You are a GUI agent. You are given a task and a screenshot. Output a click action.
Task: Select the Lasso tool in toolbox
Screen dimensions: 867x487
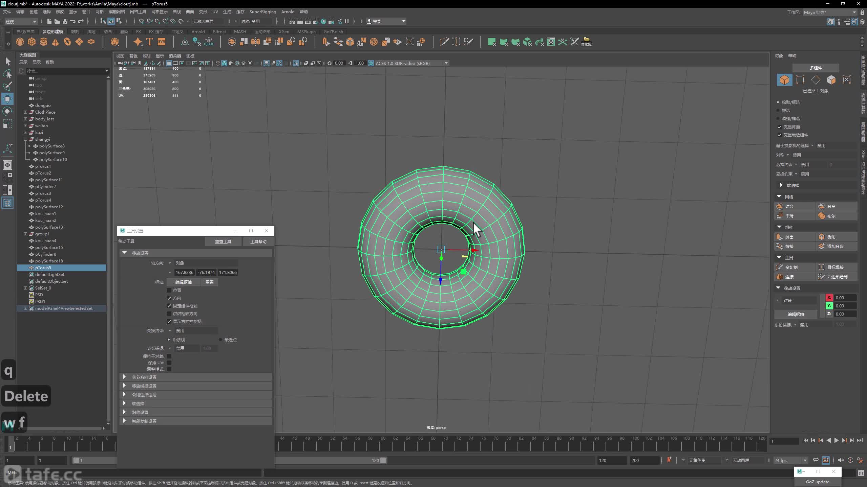click(x=7, y=74)
